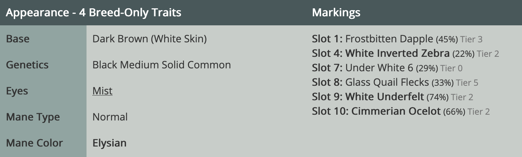The image size is (522, 157).
Task: Click the Eyes row label
Action: coord(17,91)
